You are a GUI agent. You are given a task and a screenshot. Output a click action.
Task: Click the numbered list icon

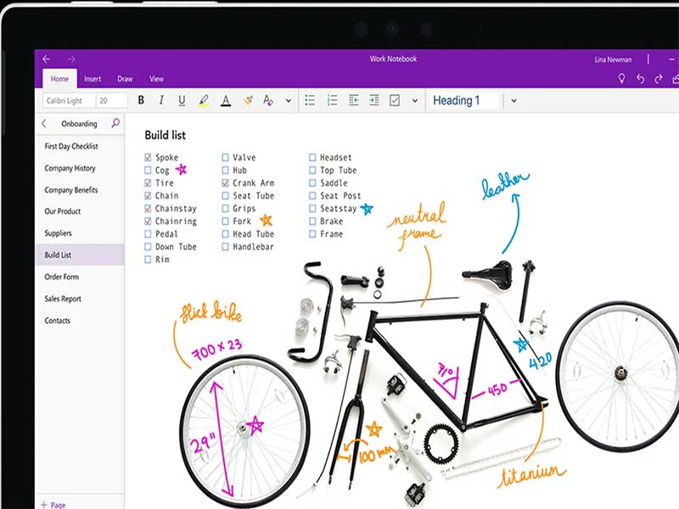(x=332, y=100)
